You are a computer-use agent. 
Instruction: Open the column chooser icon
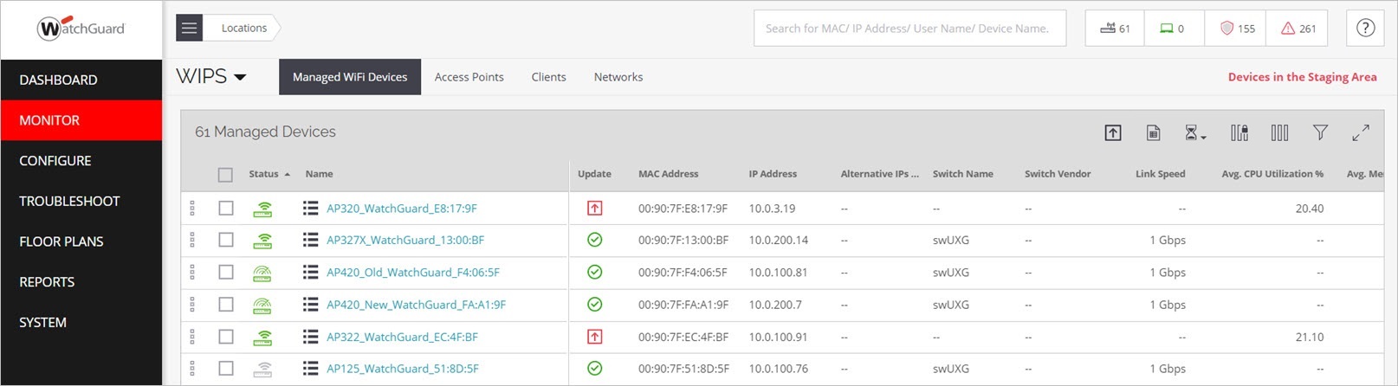click(1279, 132)
